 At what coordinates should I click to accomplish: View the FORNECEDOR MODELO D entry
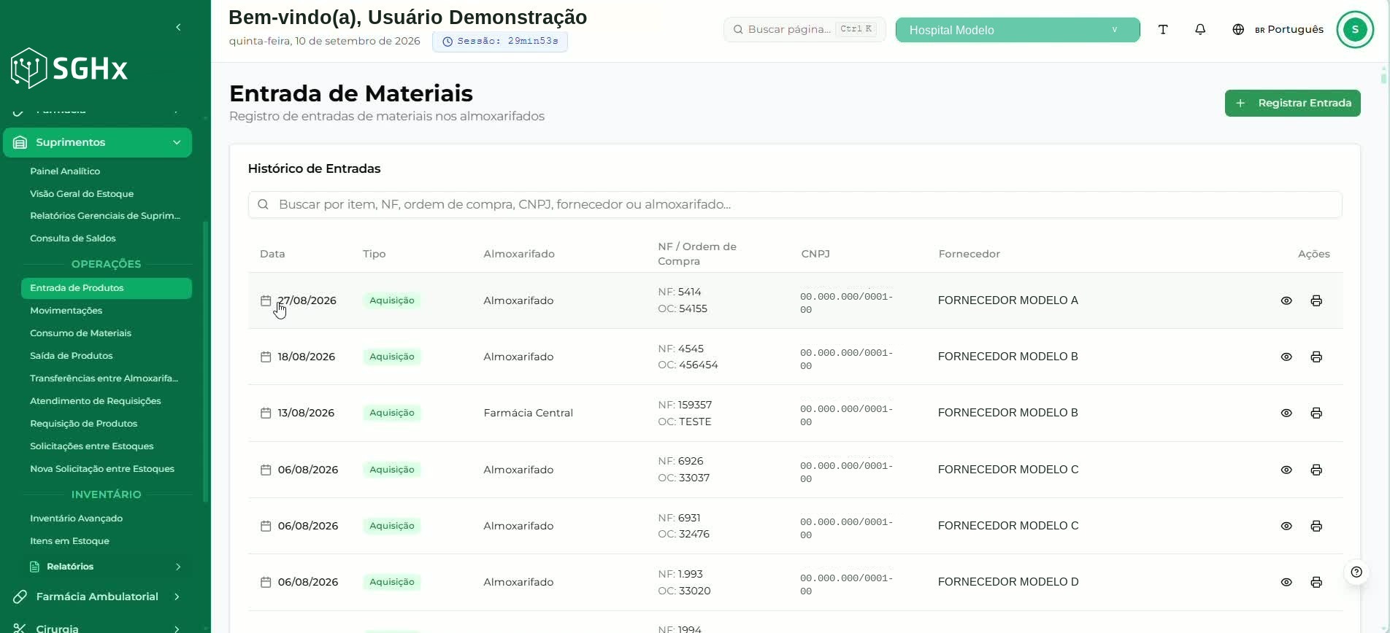[x=1286, y=582]
